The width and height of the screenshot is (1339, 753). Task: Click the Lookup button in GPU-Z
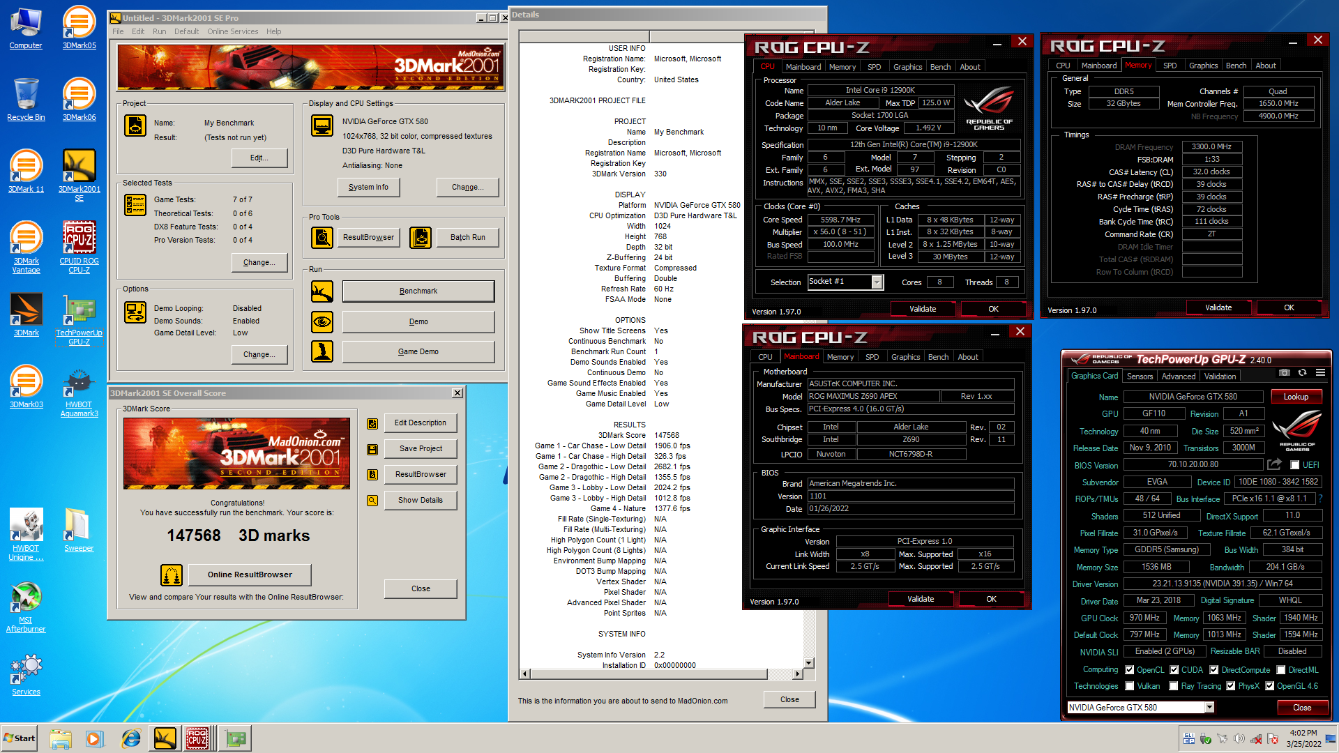pos(1296,397)
